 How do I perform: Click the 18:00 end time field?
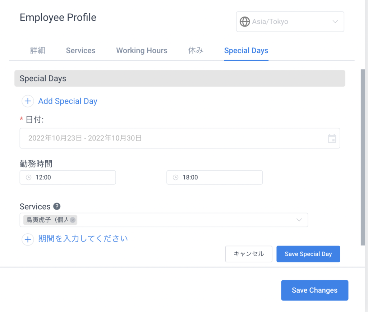tap(215, 178)
